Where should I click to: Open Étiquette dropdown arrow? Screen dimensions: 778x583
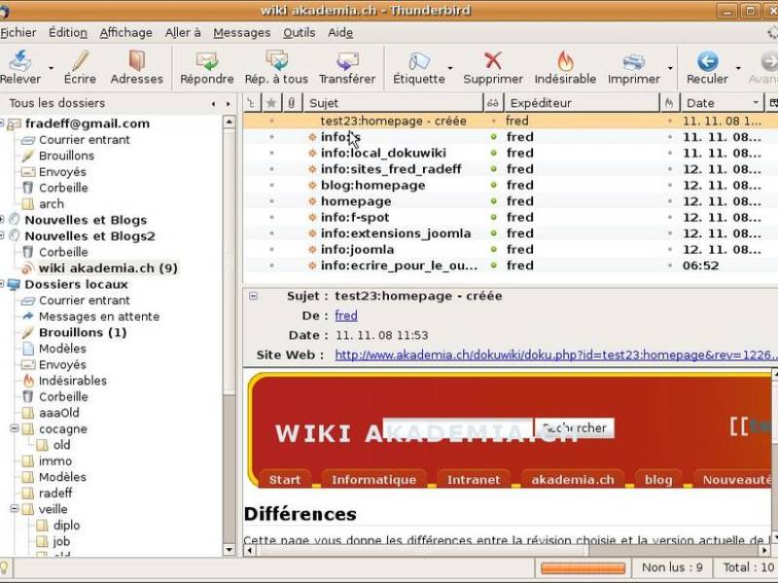tap(450, 68)
